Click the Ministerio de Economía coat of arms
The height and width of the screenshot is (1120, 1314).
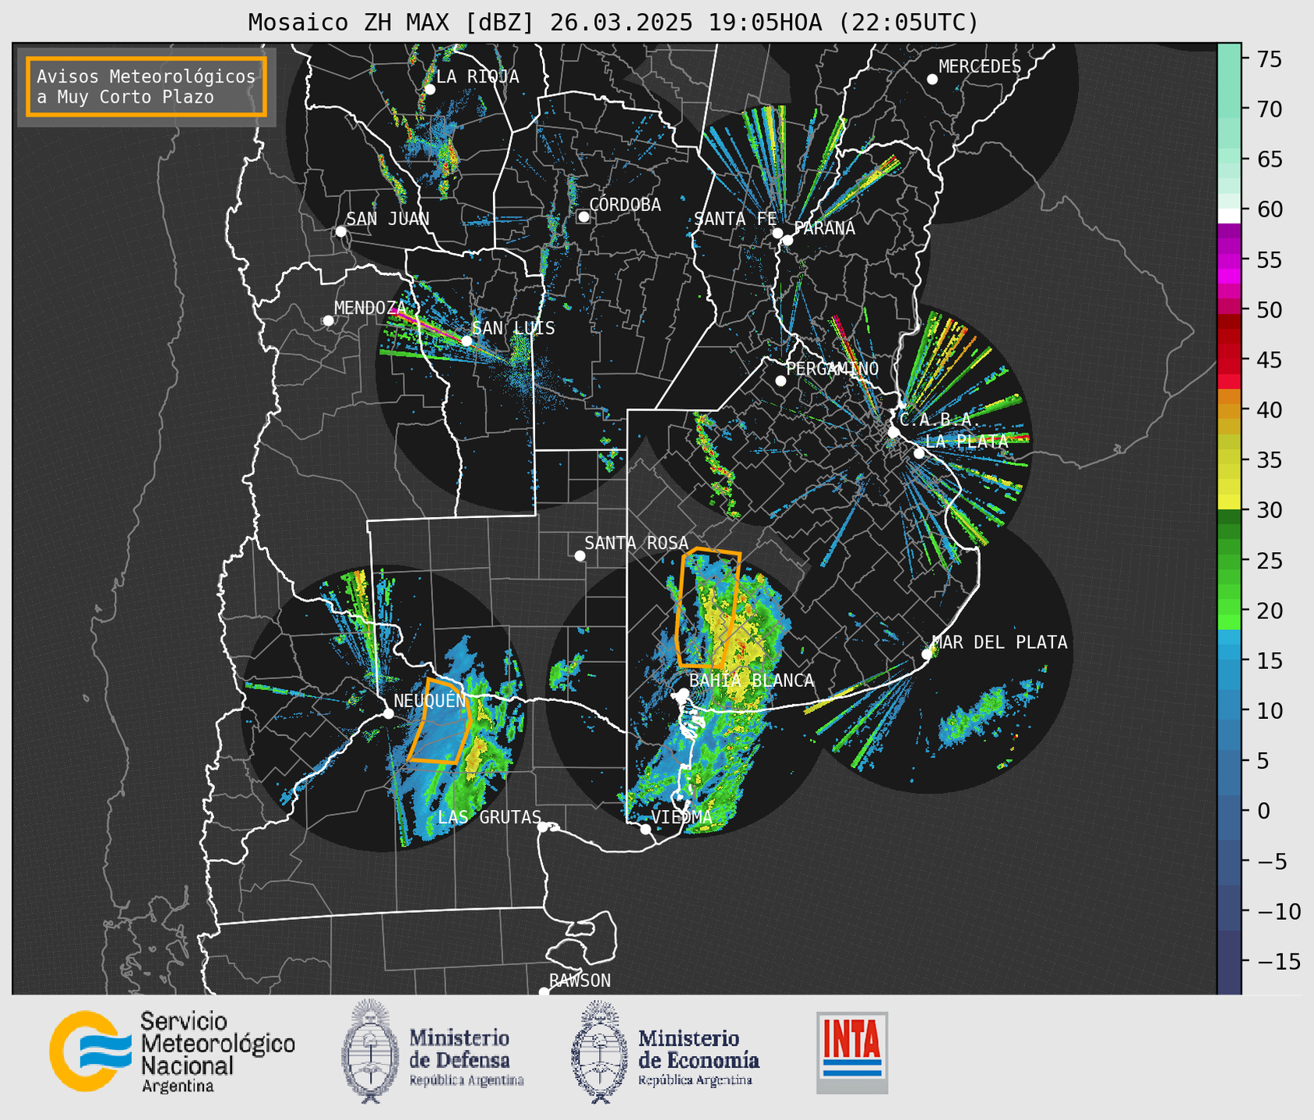point(599,1051)
